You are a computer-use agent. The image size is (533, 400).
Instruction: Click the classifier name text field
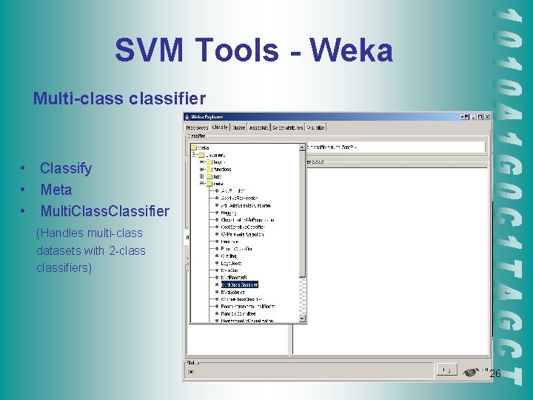[395, 147]
